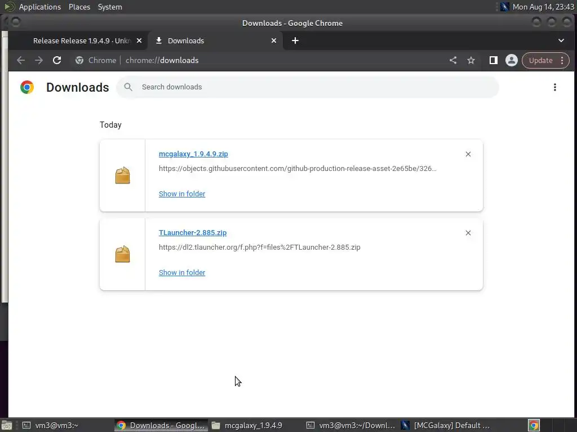Screen dimensions: 577x432
Task: Go back with the browser back arrow
Action: [21, 60]
